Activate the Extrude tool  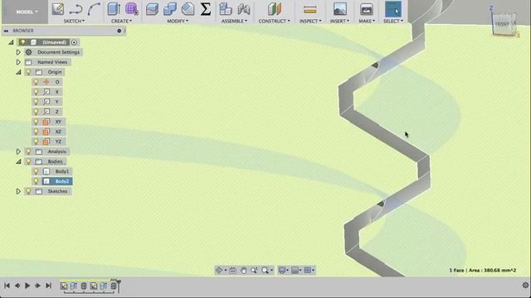tap(114, 9)
